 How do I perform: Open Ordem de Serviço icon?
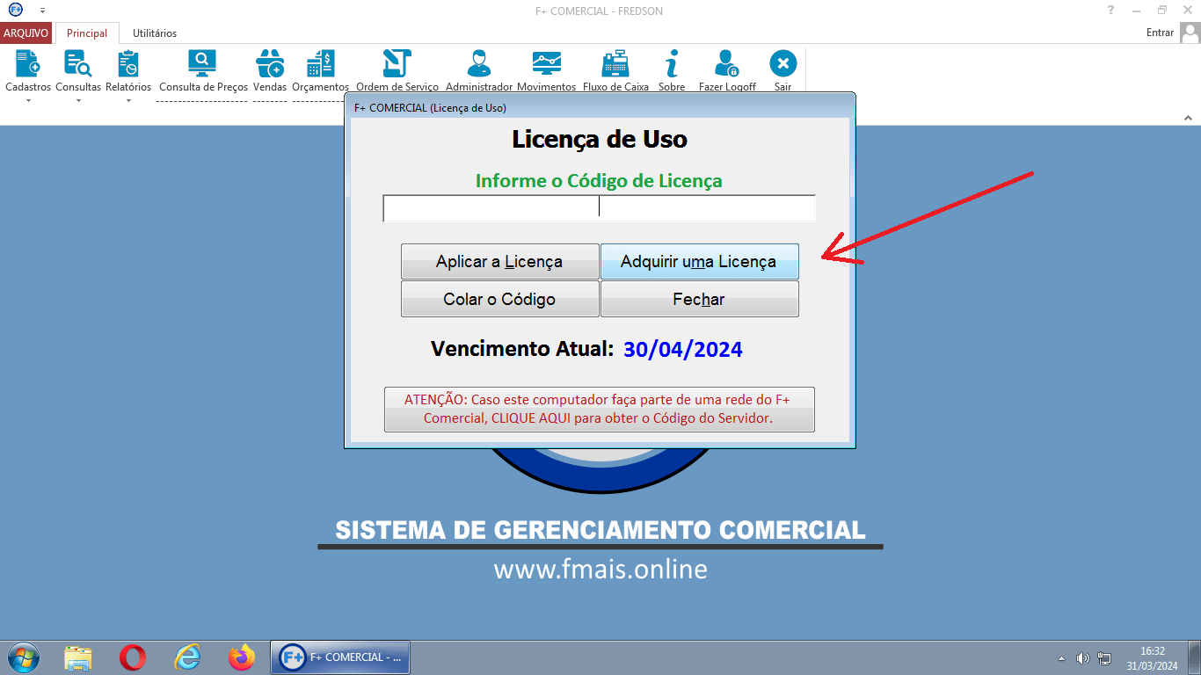pos(397,64)
